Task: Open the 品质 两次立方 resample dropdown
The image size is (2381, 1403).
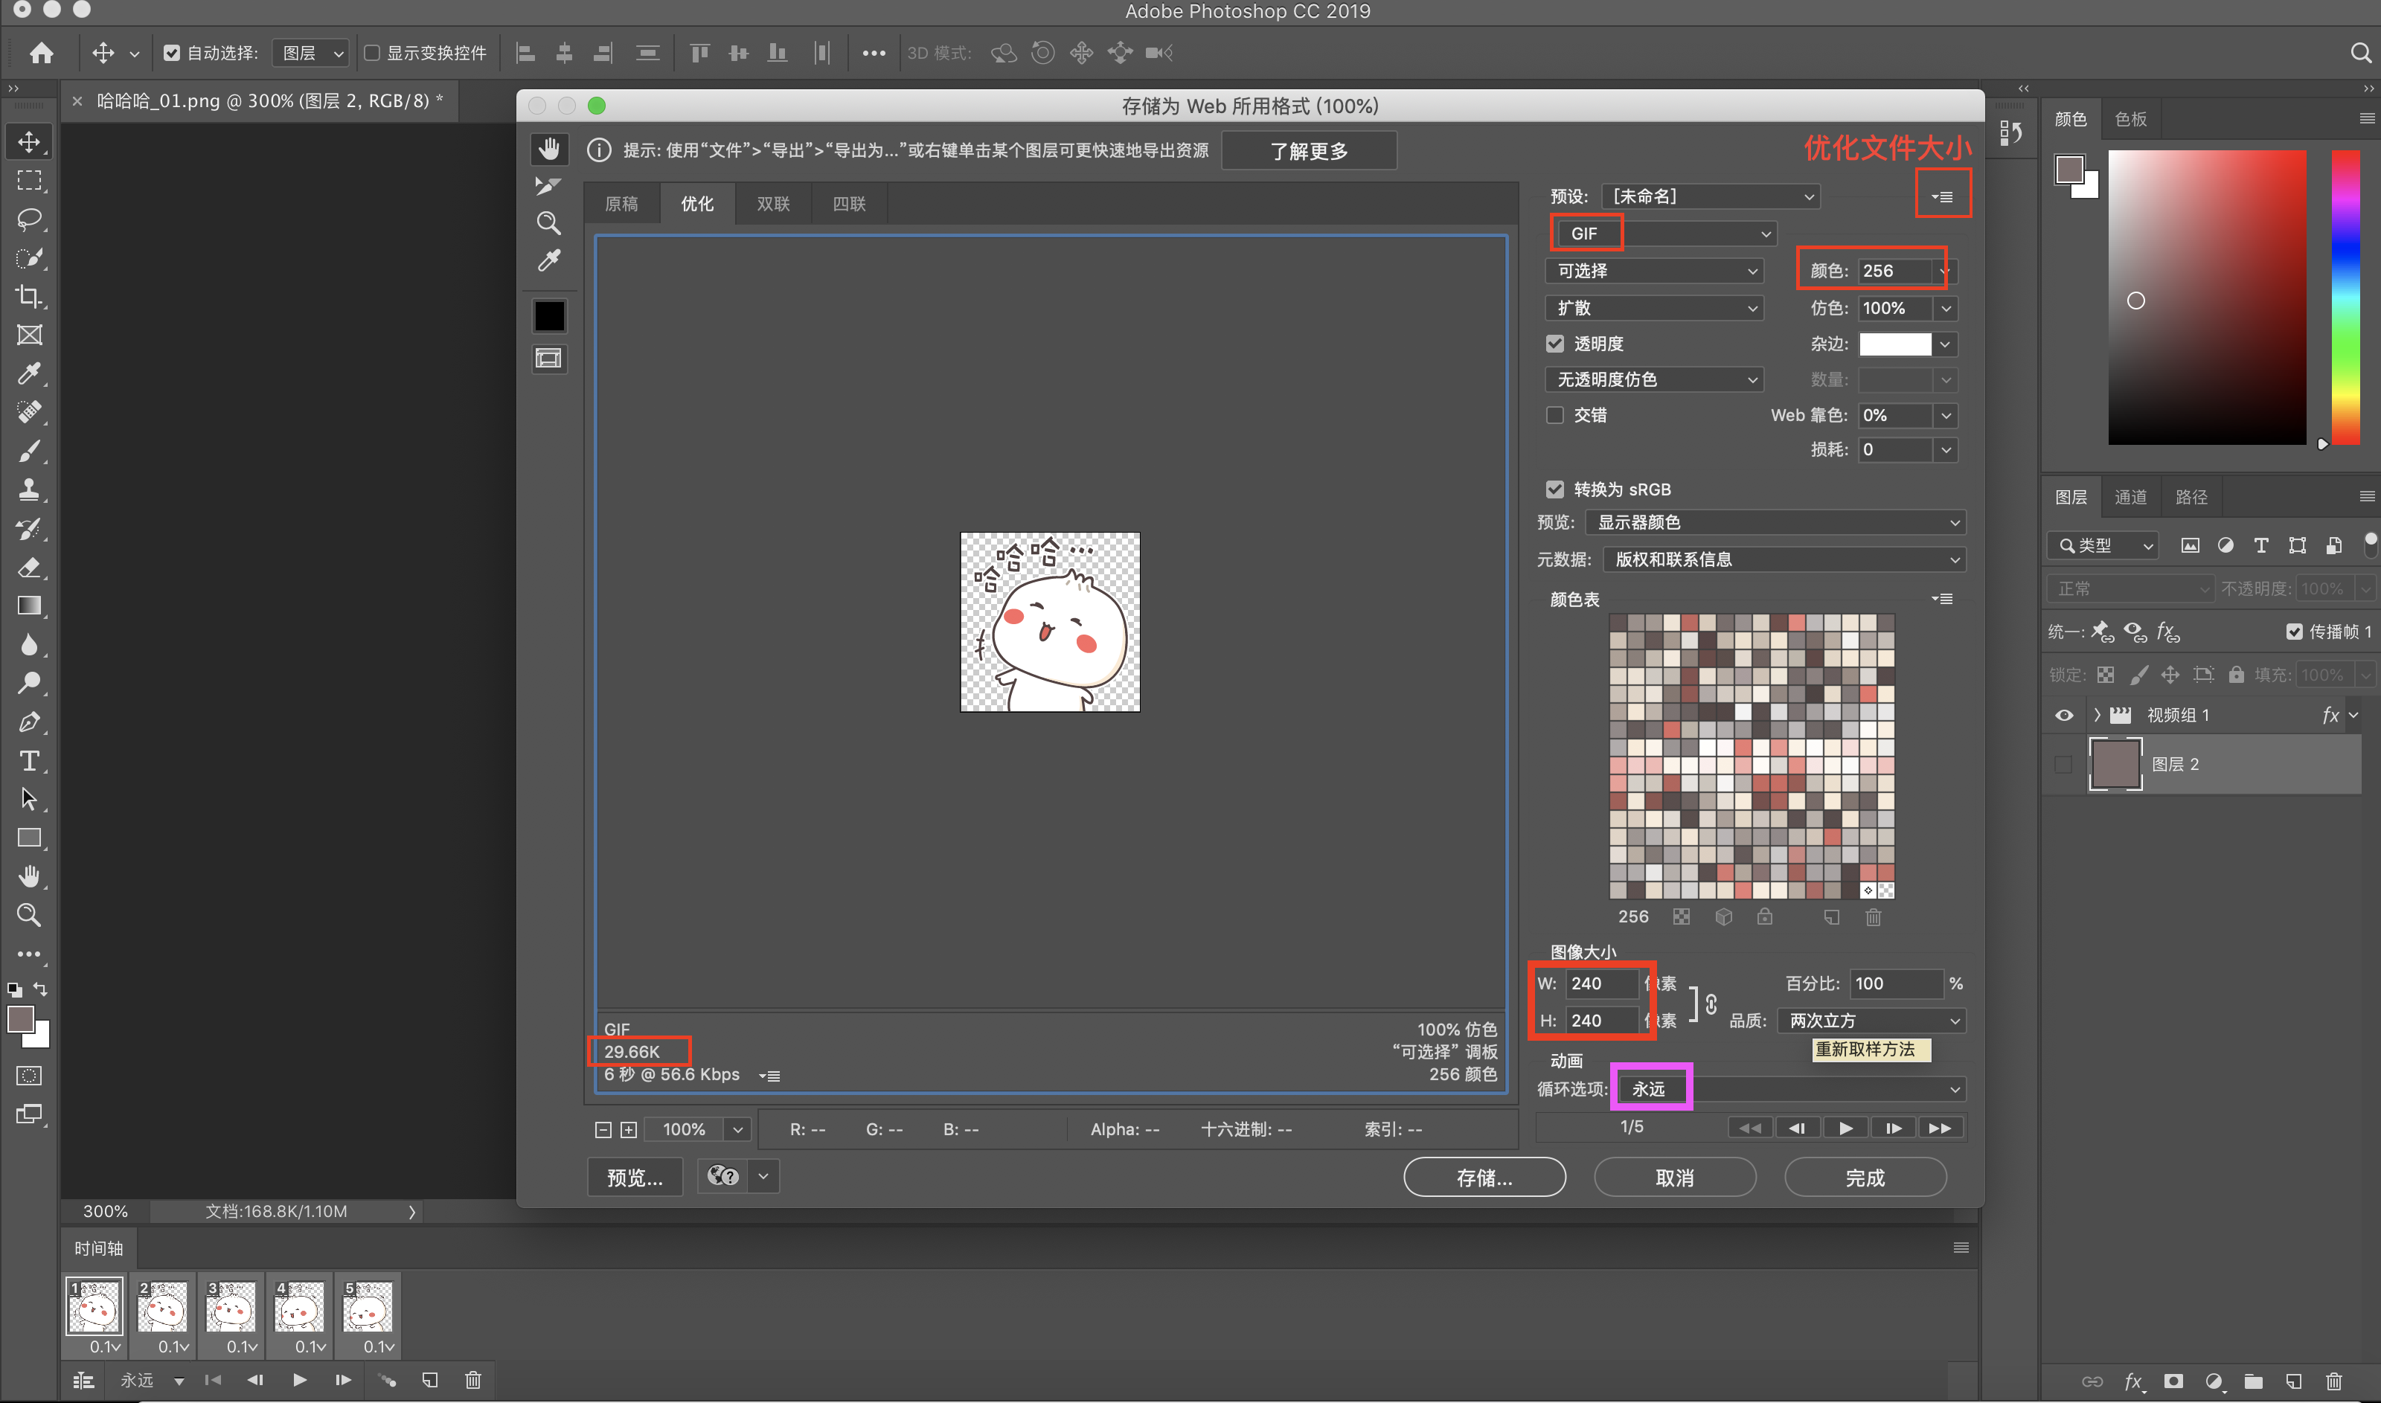Action: 1871,1020
